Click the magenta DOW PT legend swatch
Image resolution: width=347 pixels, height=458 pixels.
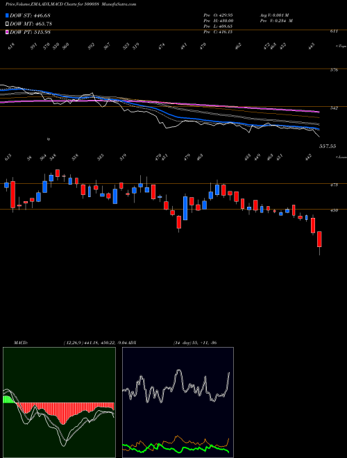click(8, 32)
